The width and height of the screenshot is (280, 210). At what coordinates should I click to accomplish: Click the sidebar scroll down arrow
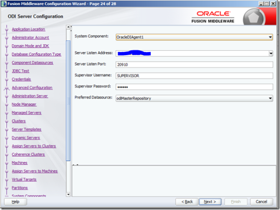coord(68,194)
